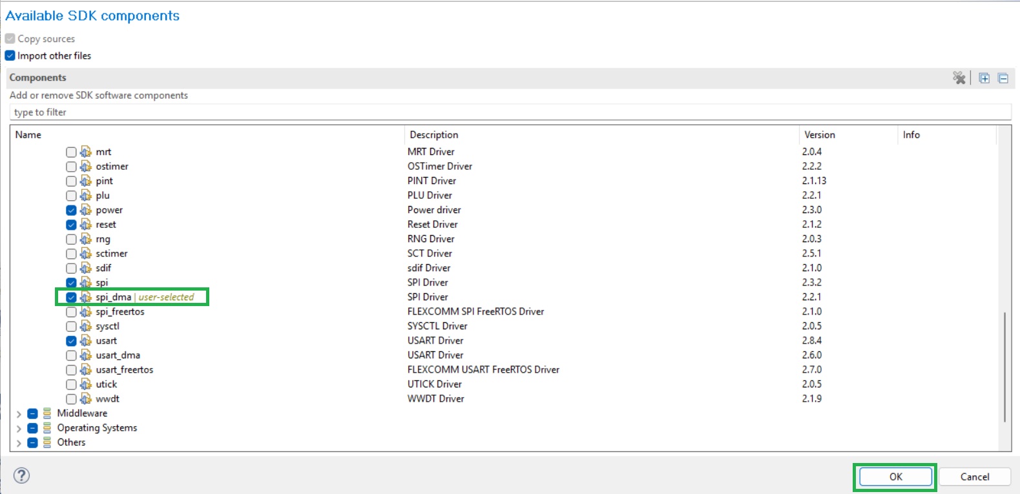Enable the usart_dma checkbox
The width and height of the screenshot is (1020, 494).
coord(71,356)
